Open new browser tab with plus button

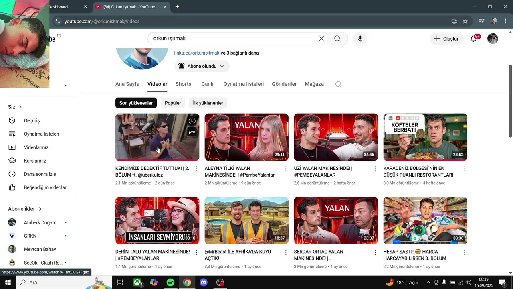click(177, 7)
